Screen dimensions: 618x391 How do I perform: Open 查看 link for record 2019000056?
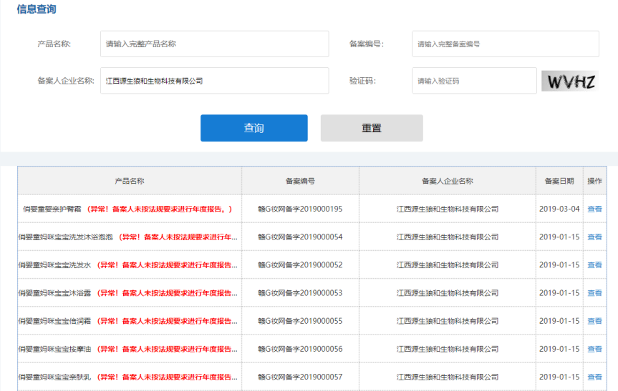[x=594, y=349]
